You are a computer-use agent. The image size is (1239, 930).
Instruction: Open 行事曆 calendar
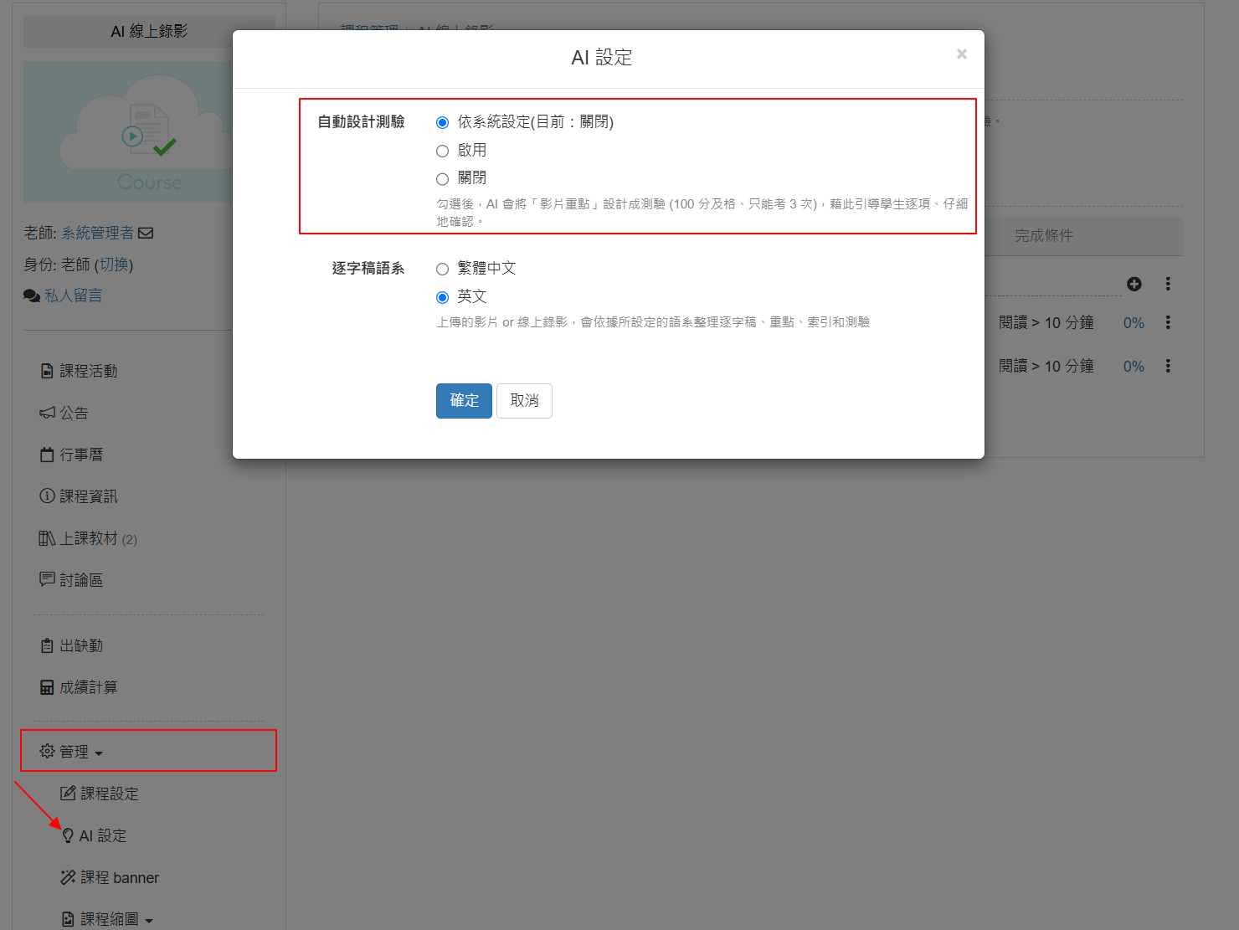72,455
